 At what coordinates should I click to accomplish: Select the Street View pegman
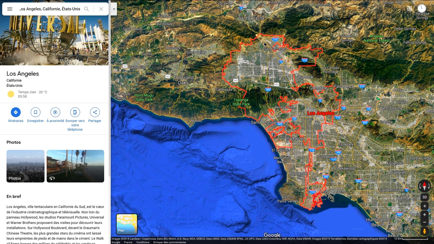pyautogui.click(x=424, y=231)
